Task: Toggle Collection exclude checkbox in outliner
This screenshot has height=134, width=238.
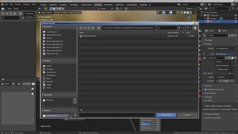Action: click(x=205, y=15)
